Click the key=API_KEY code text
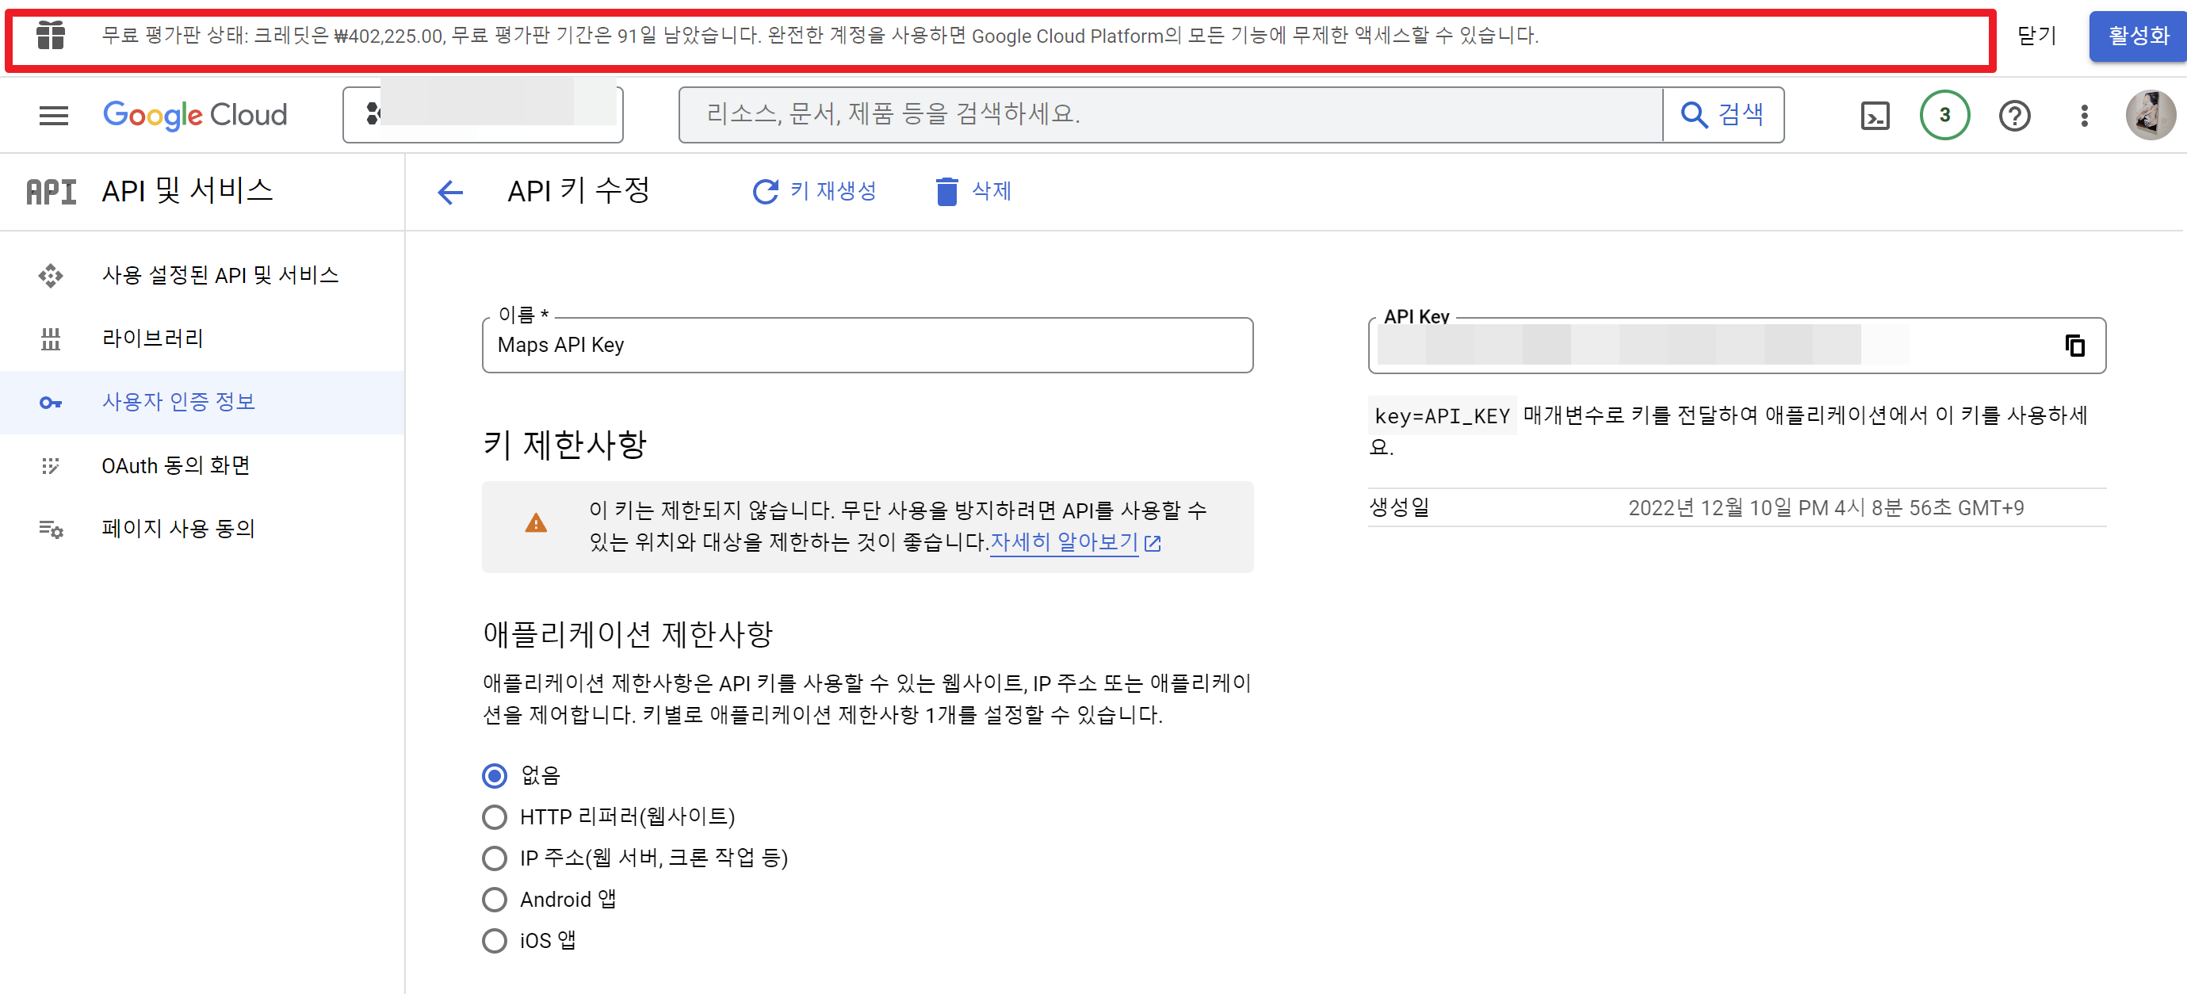Screen dimensions: 2187x994 (1442, 416)
